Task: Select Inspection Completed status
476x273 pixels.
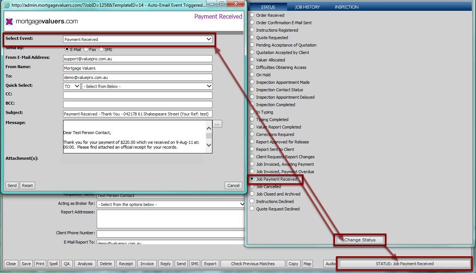Action: (x=252, y=105)
